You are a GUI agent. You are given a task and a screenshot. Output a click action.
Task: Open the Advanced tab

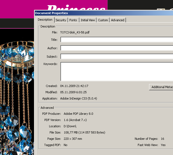[118, 20]
